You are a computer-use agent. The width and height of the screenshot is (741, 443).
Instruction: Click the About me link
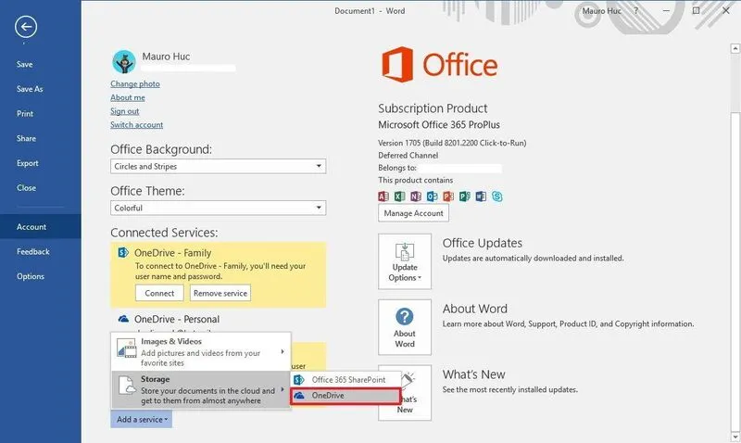point(128,97)
